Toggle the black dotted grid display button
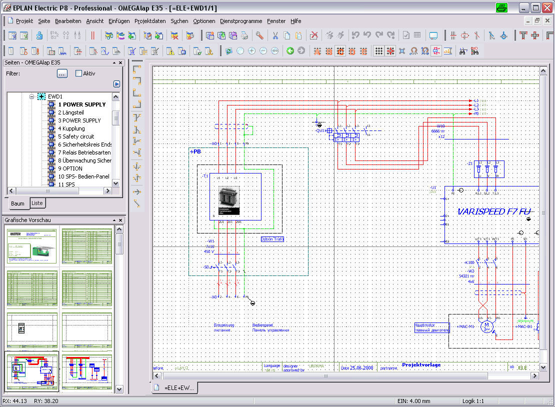555x407 pixels. [x=379, y=51]
